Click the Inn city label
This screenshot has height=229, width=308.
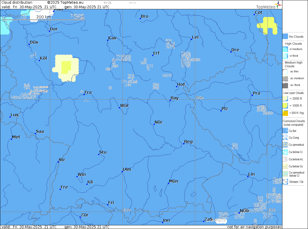(166, 220)
